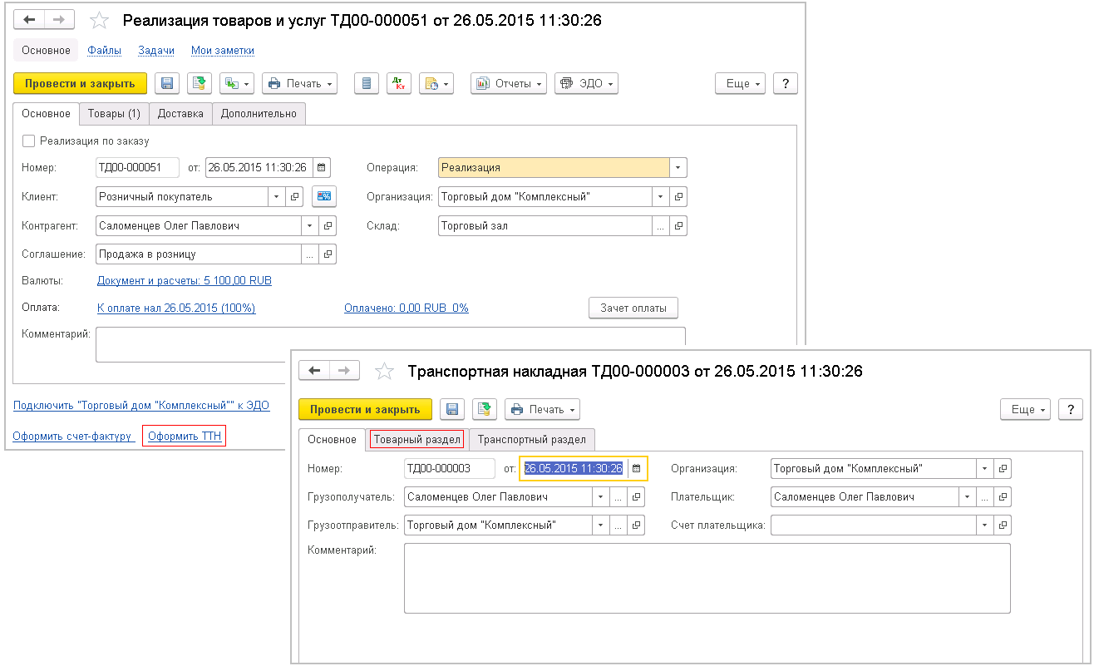The width and height of the screenshot is (1094, 666).
Task: Click the Комментарий field in Транспортная накладная
Action: (707, 578)
